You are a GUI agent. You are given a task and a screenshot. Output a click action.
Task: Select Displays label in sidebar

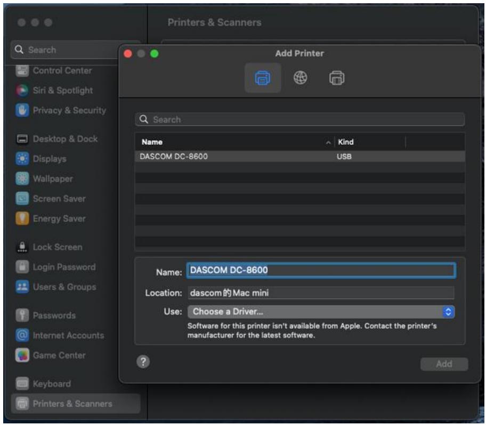coord(50,159)
